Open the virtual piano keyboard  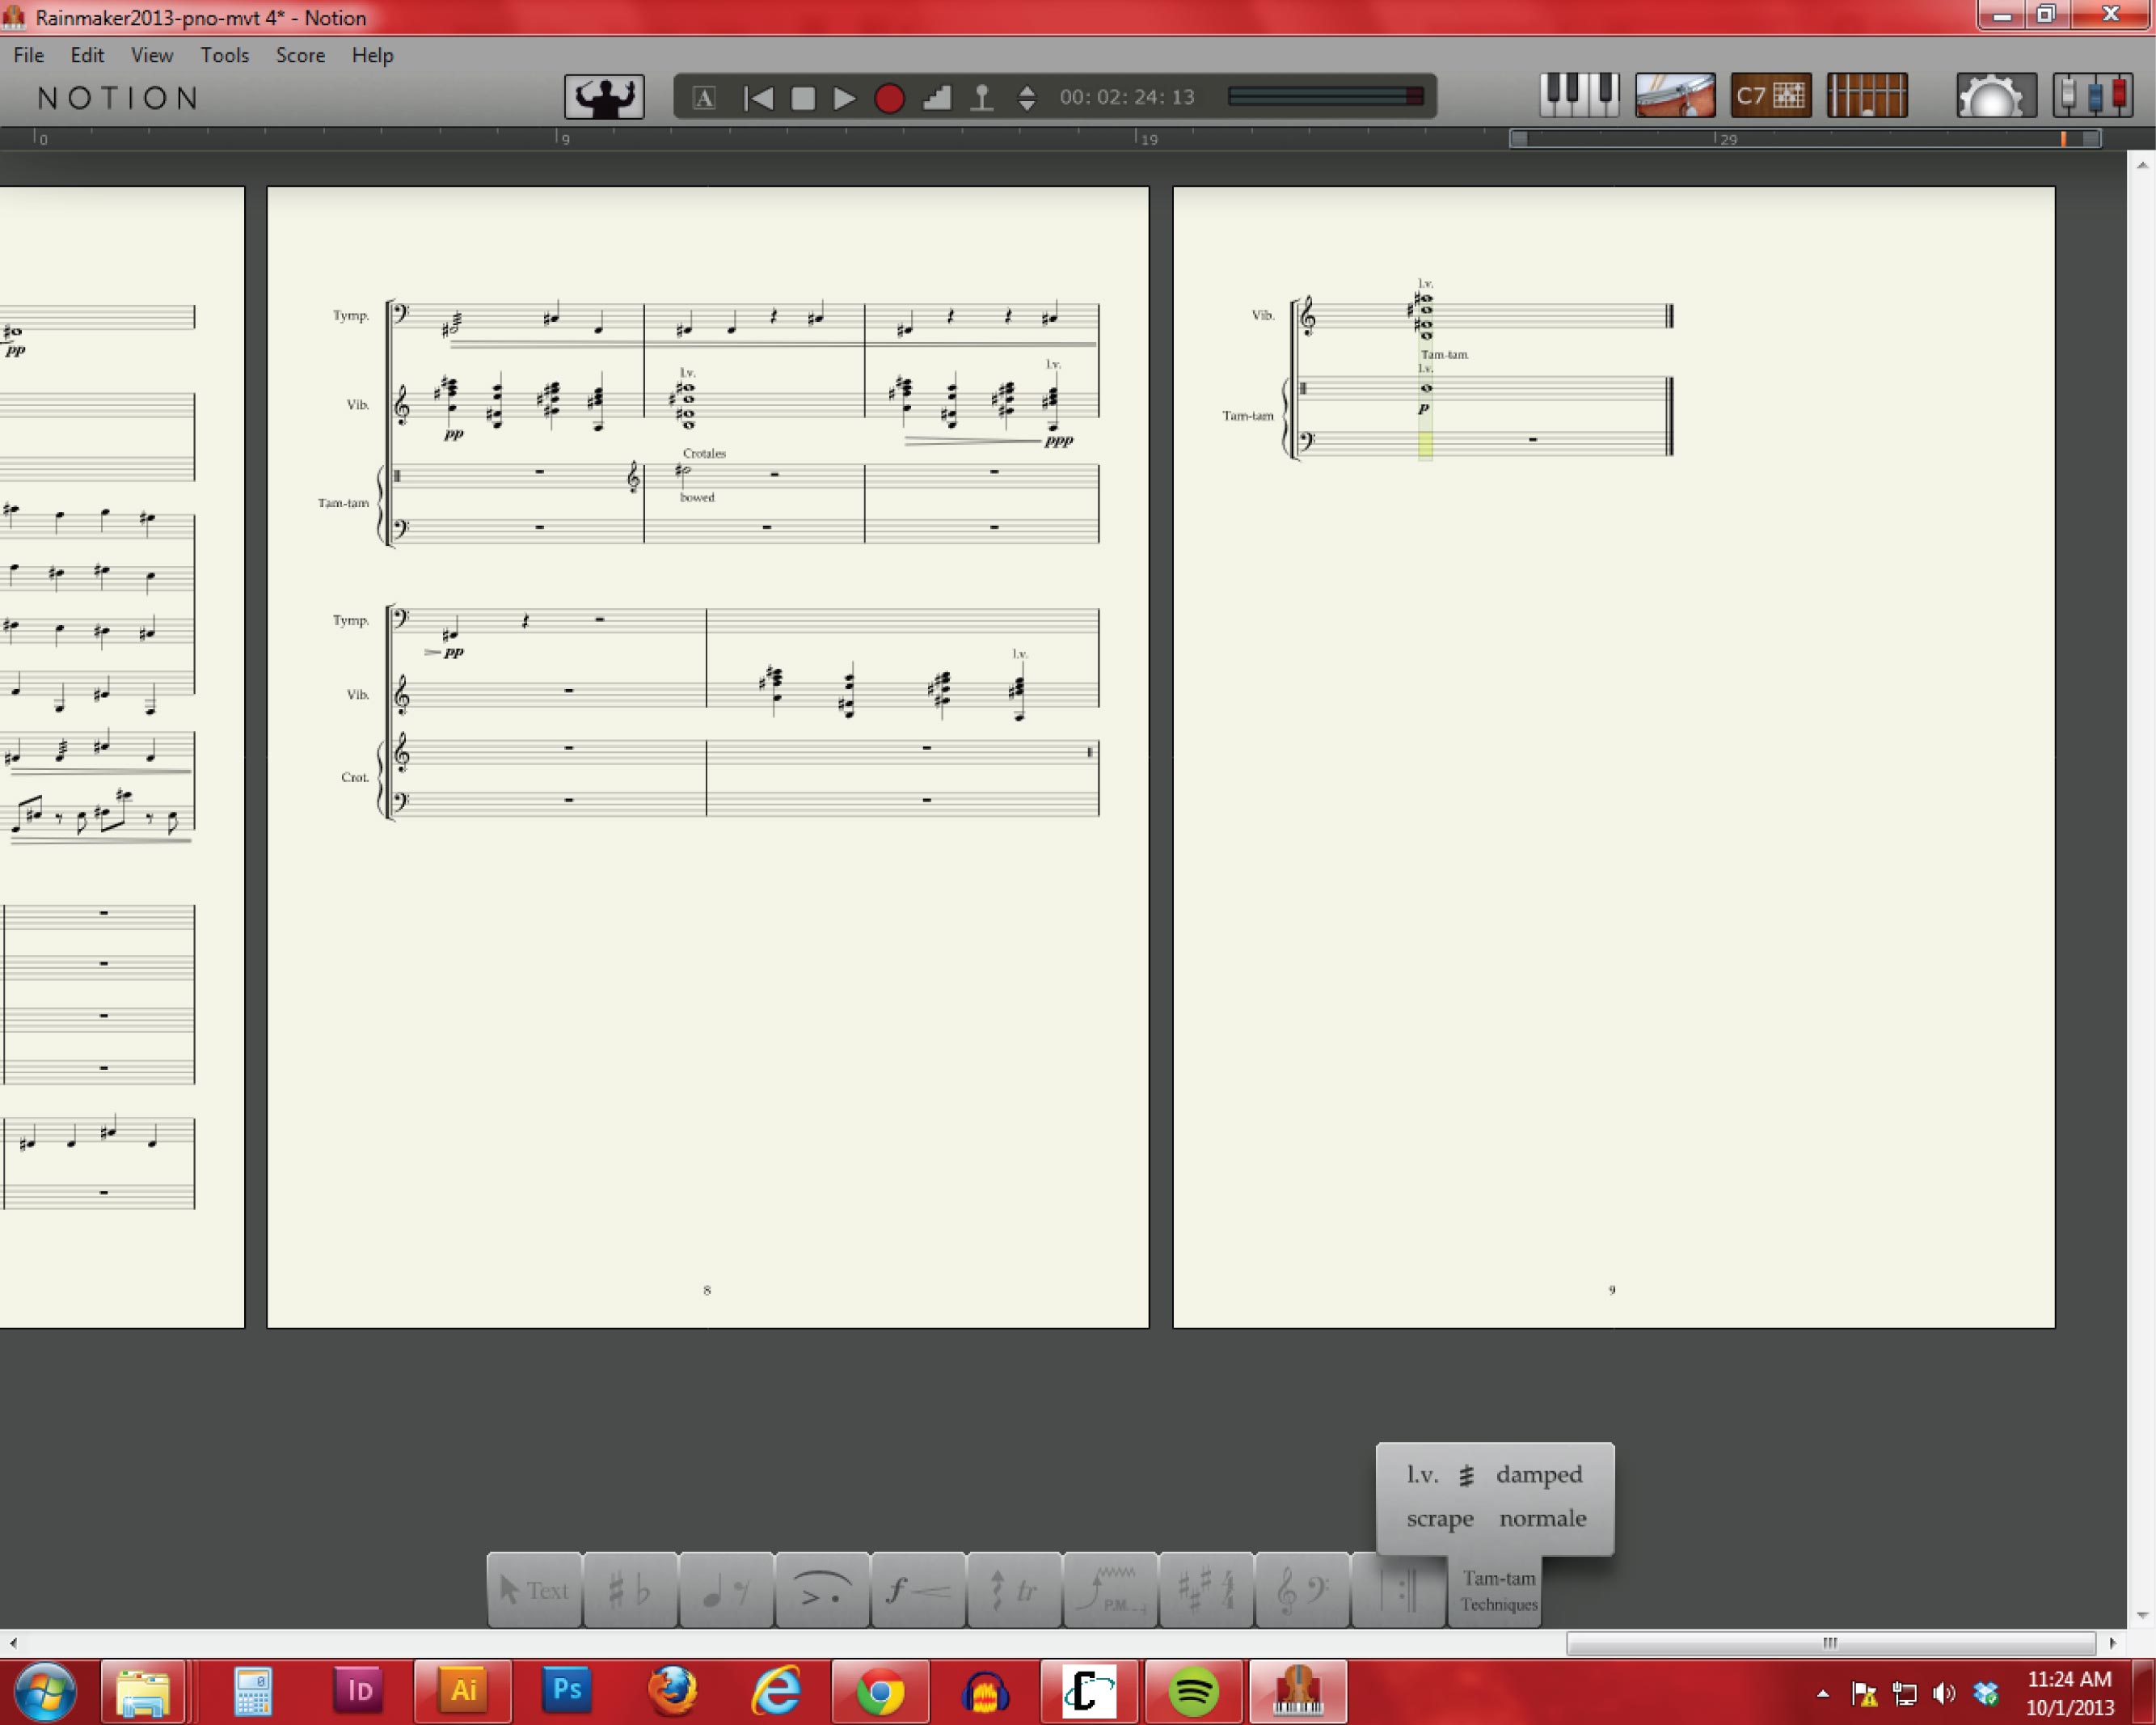(x=1579, y=96)
